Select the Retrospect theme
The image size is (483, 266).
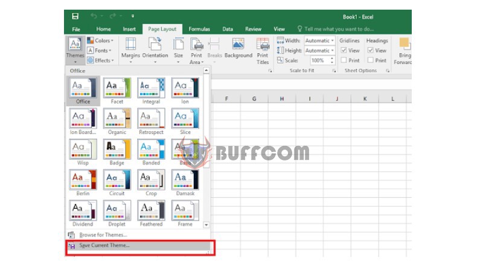point(151,121)
